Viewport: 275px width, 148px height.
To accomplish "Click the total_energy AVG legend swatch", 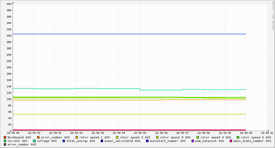I will click(64, 141).
